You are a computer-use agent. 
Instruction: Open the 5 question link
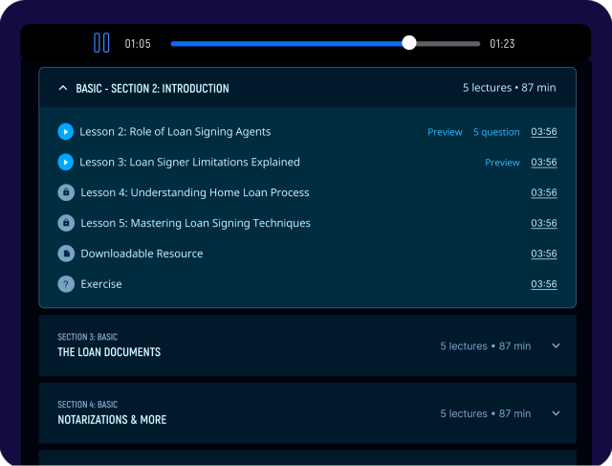496,132
